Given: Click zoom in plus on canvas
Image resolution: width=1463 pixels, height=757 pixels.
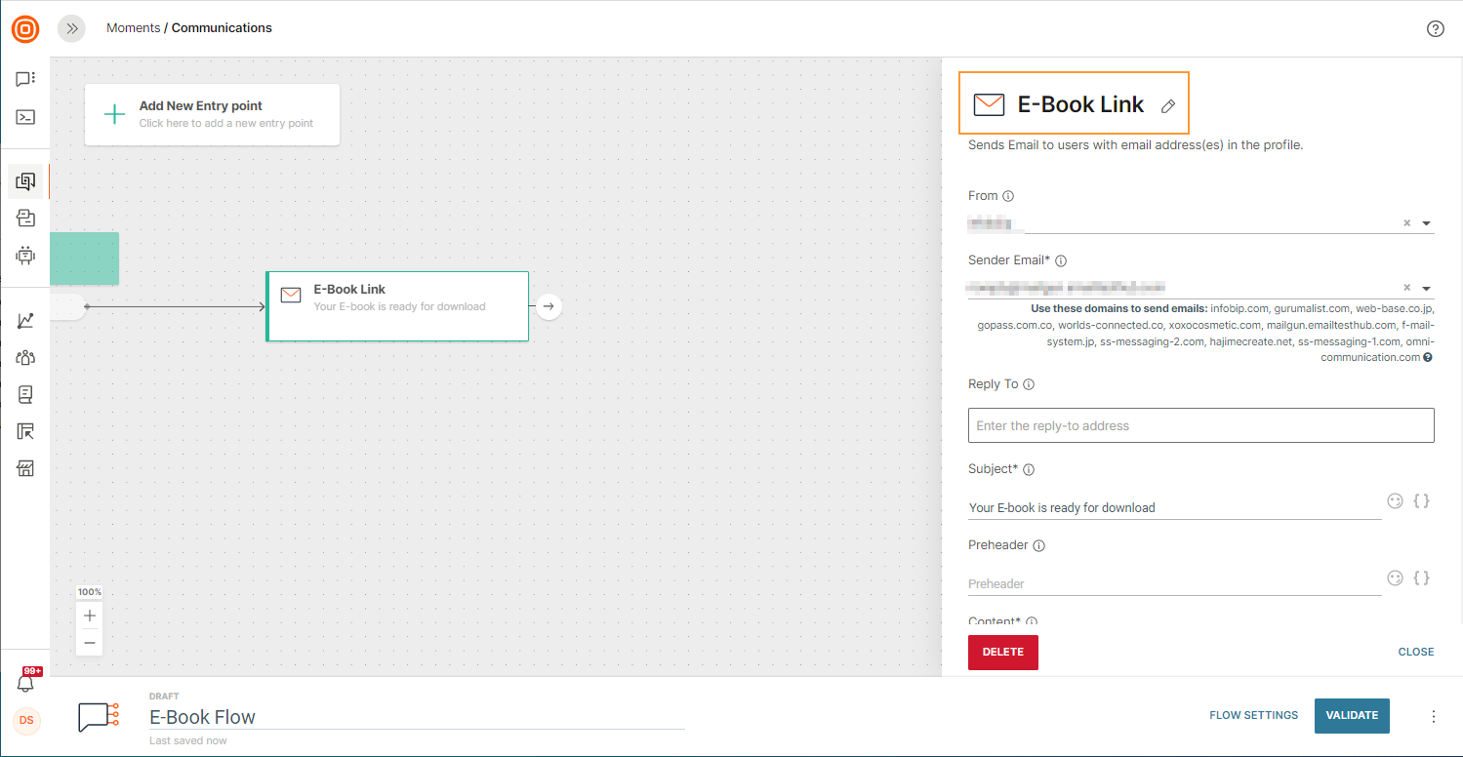Looking at the screenshot, I should click(x=90, y=616).
